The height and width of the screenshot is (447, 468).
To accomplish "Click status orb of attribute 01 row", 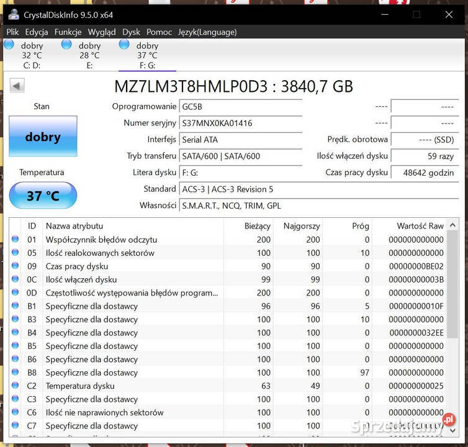I will pos(16,239).
